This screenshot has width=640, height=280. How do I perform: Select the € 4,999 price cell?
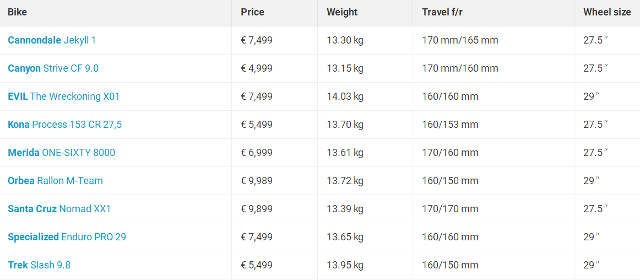click(257, 68)
